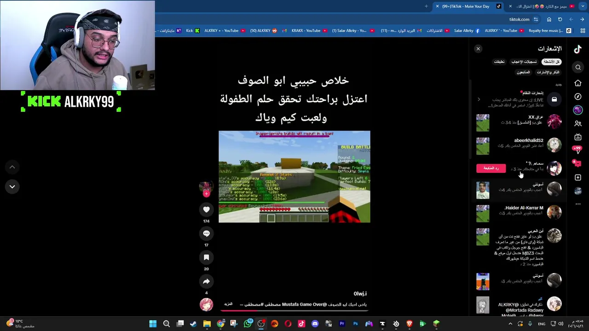Open the tab list dropdown arrow
Viewport: 589px width, 331px height.
tap(583, 6)
